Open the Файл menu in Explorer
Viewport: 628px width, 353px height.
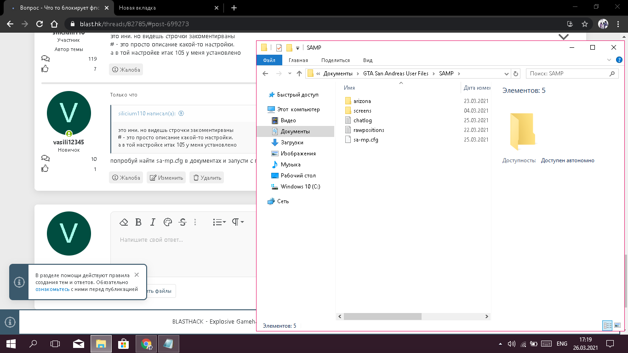(269, 60)
